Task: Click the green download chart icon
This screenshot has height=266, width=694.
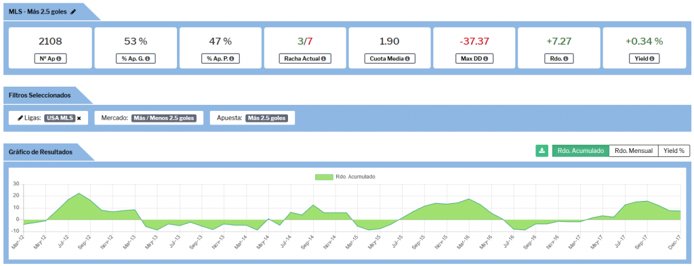Action: [x=542, y=151]
